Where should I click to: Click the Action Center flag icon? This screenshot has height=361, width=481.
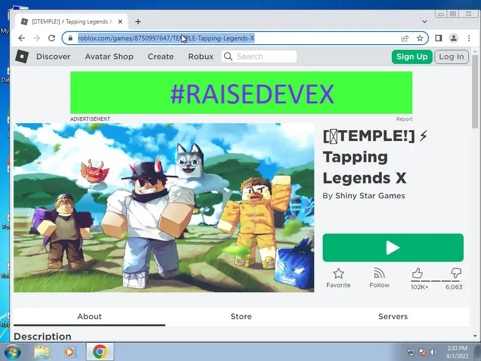pyautogui.click(x=422, y=352)
